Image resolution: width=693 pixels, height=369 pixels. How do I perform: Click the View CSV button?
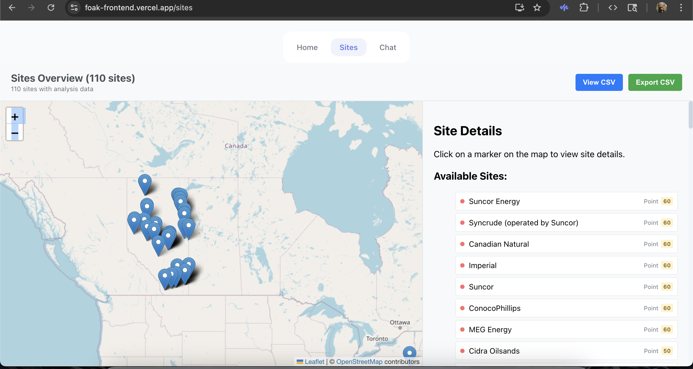coord(599,82)
